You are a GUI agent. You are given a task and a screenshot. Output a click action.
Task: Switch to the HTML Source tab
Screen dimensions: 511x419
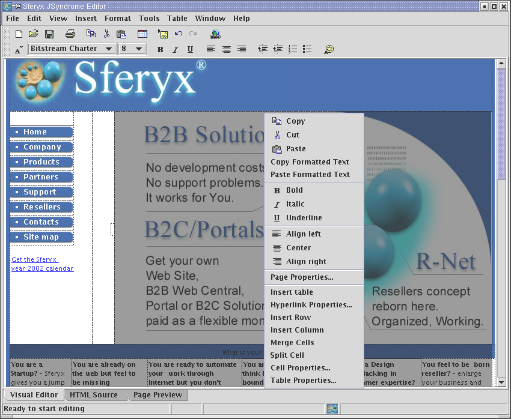point(94,395)
